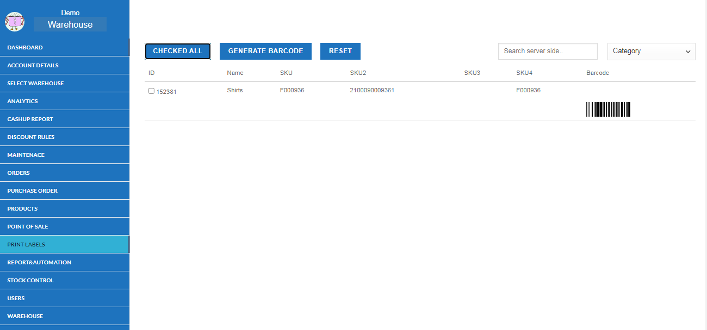707x330 pixels.
Task: Navigate to Analytics section
Action: [22, 101]
